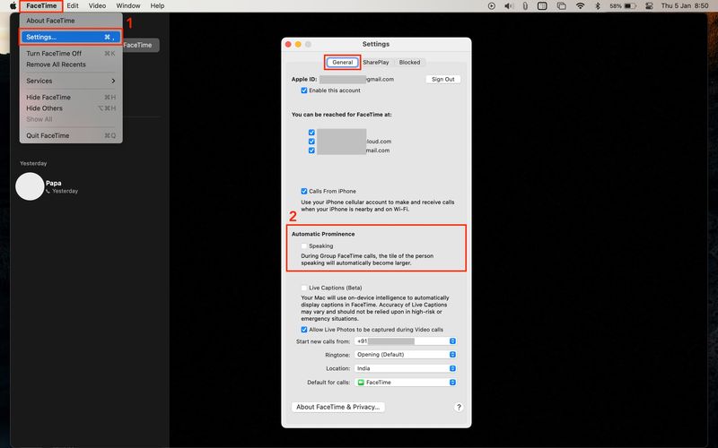The image size is (718, 448).
Task: Click the green FaceTime icon in Default for calls
Action: [x=361, y=383]
